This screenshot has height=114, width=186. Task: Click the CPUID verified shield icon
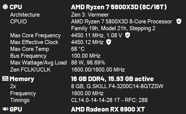(179, 21)
